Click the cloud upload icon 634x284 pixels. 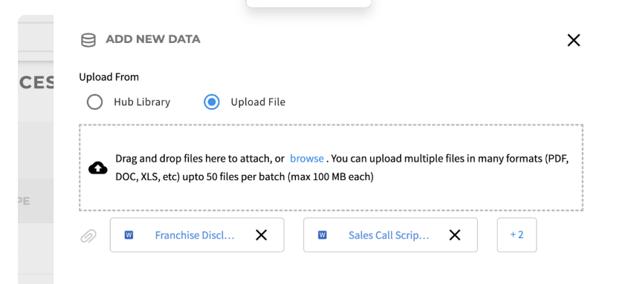(x=98, y=168)
